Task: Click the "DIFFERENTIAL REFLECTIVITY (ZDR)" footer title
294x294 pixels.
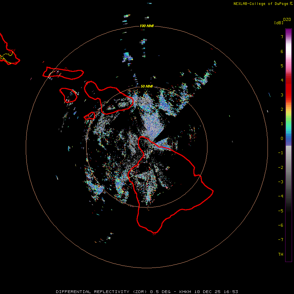Action: point(102,292)
